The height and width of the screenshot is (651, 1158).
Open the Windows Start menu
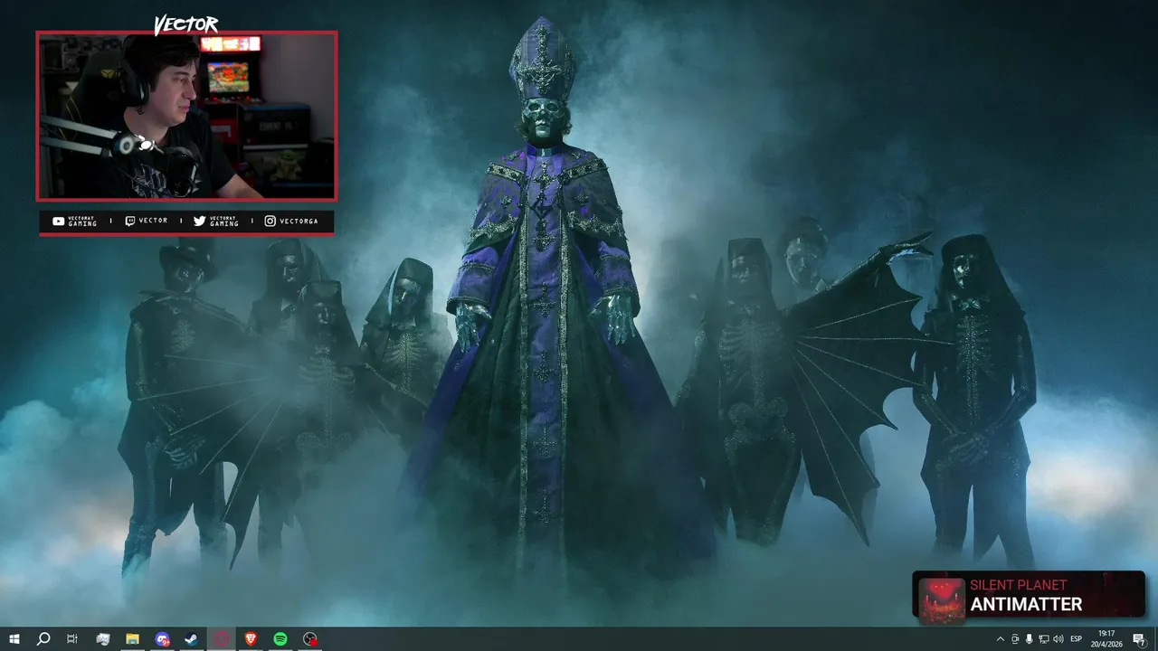(14, 639)
